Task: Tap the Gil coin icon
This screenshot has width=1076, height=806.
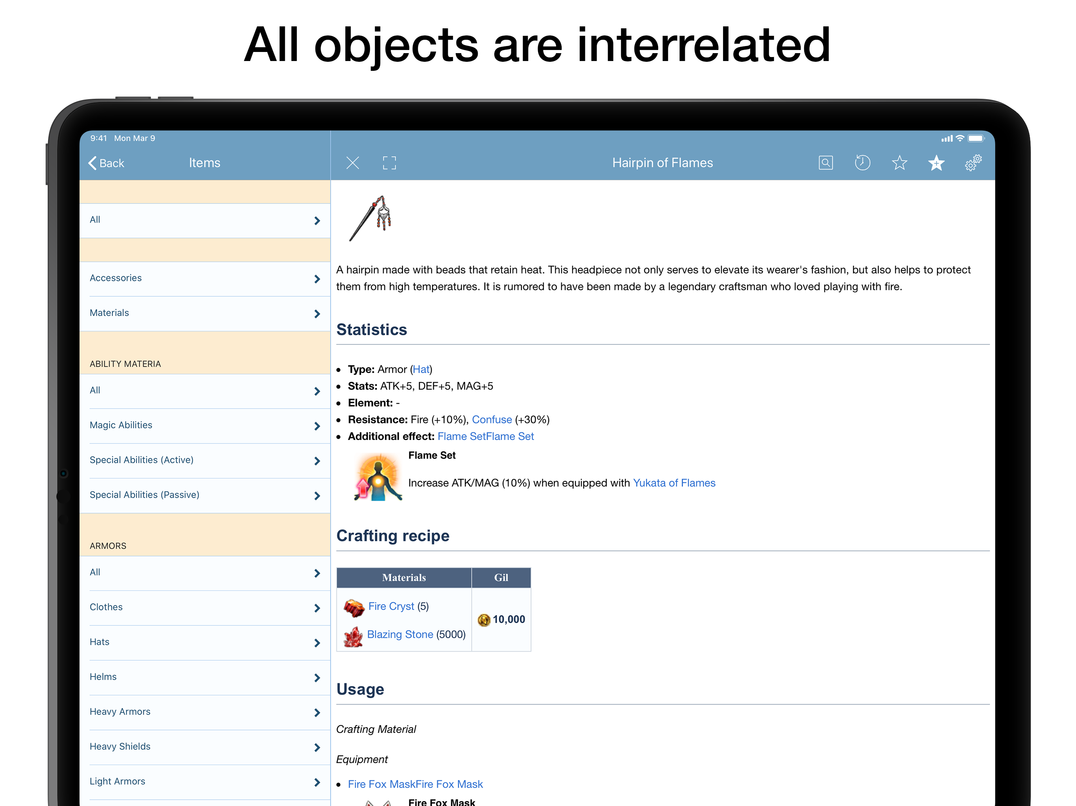Action: 484,620
